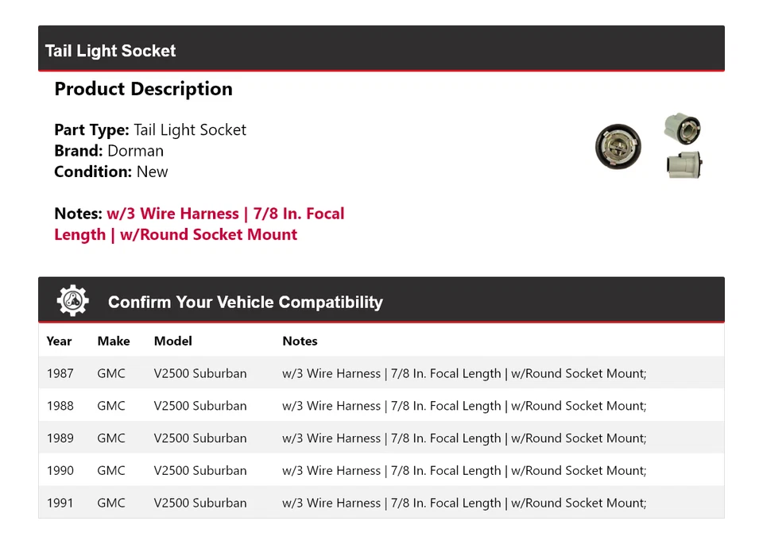Select the 1991 year cell
Viewport: 763px width, 544px height.
coord(60,503)
